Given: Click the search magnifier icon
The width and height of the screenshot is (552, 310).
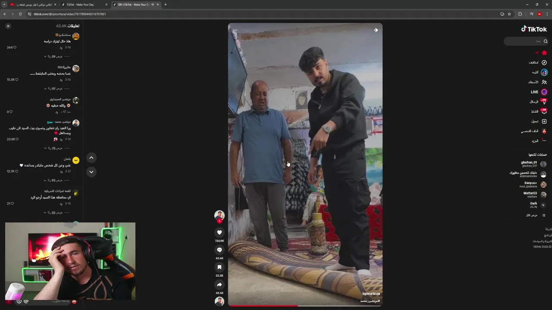Looking at the screenshot, I should coord(546,41).
